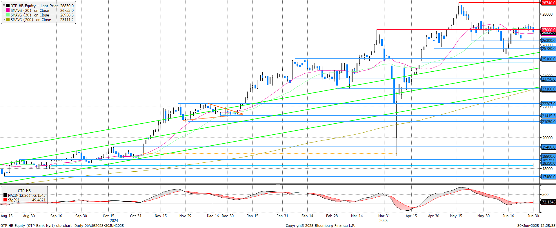Click the 'May 15' date axis label
This screenshot has width=556, height=228.
click(456, 216)
